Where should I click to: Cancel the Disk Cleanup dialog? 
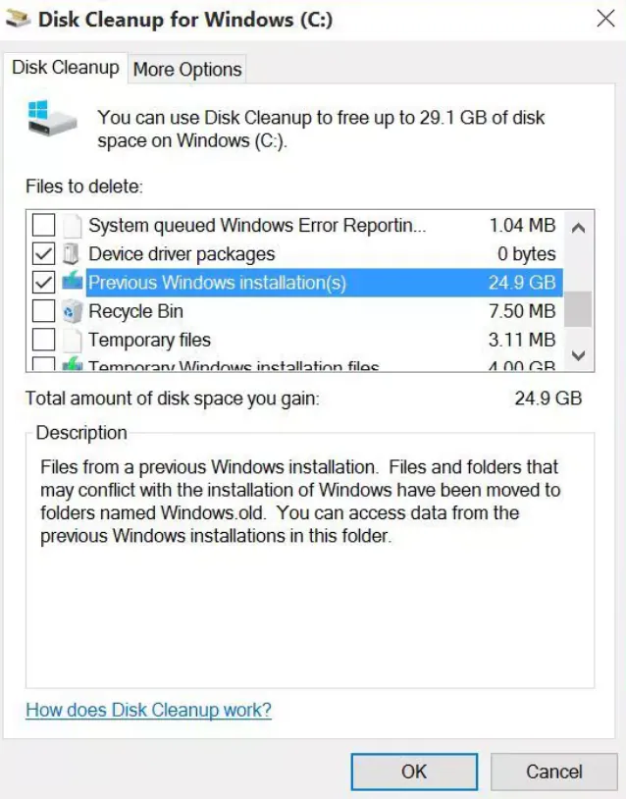point(553,772)
